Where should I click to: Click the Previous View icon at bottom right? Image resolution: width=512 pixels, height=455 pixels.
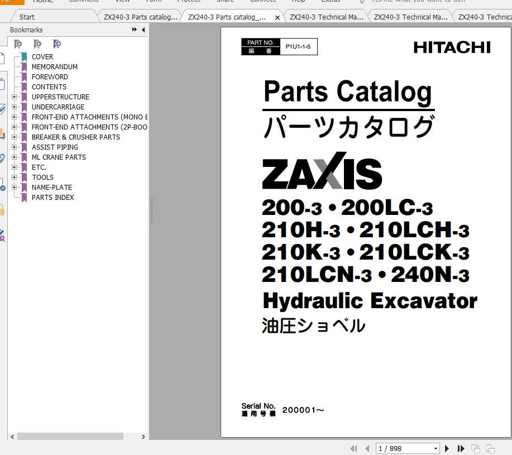click(x=477, y=448)
